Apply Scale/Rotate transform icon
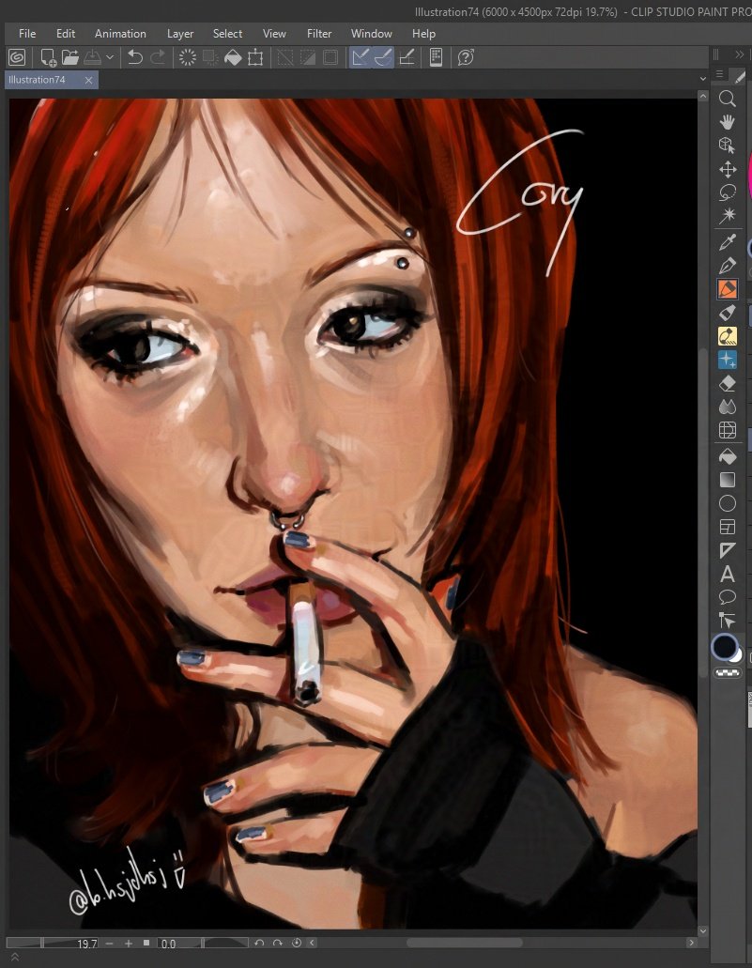Screen dimensions: 752x968 255,57
